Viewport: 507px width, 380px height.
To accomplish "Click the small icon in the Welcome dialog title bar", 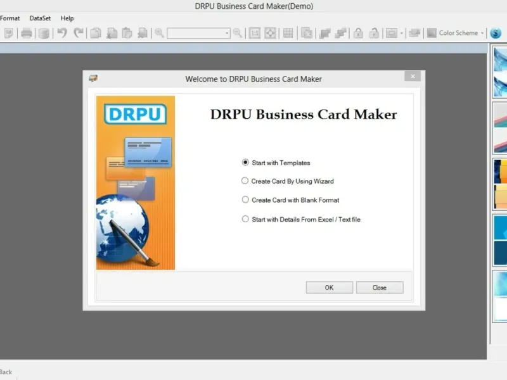I will [93, 78].
